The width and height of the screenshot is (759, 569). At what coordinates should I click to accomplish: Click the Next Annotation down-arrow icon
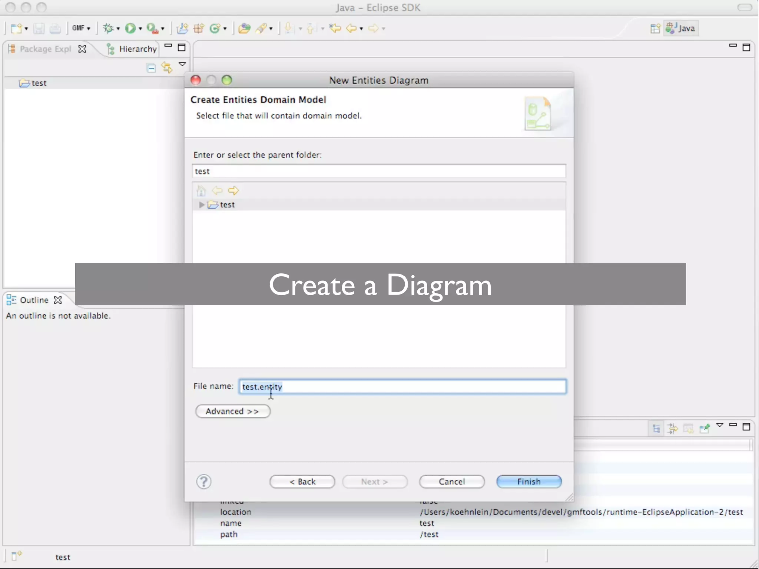289,28
